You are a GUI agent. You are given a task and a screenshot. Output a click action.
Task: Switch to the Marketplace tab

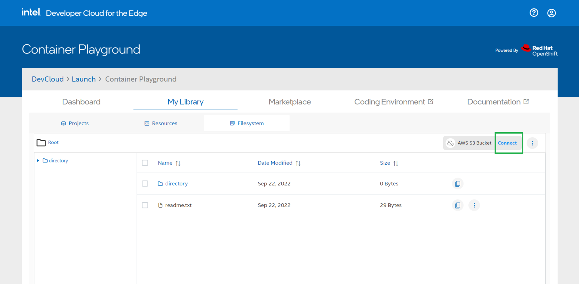(x=289, y=102)
